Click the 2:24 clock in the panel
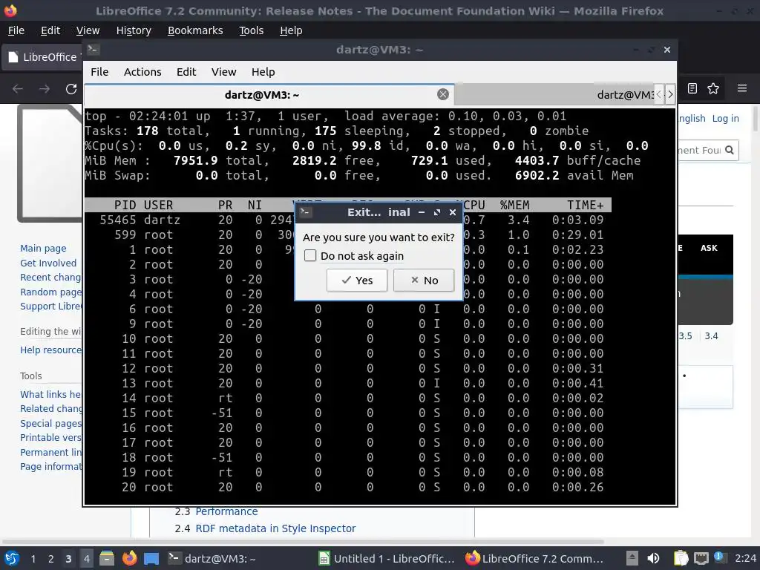The image size is (760, 570). [x=745, y=558]
